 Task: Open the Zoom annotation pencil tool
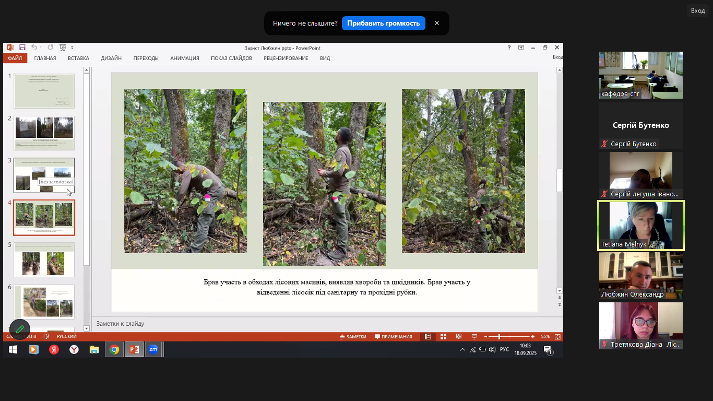pyautogui.click(x=20, y=329)
